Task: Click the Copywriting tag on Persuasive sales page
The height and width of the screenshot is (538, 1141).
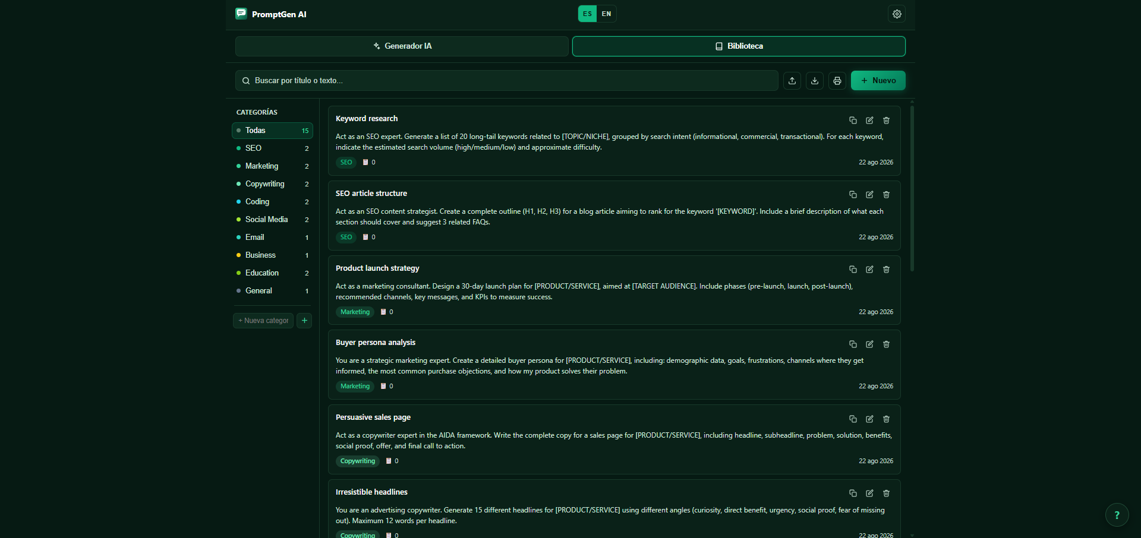Action: pos(358,461)
